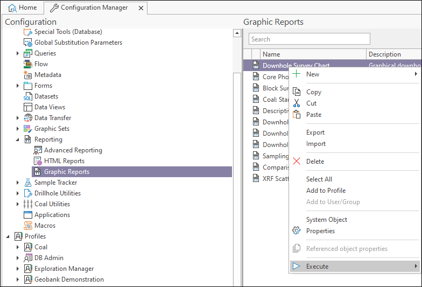
Task: Click the Datasets SQL icon
Action: pos(28,96)
